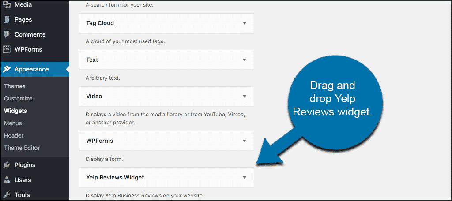Screen dimensions: 452x201
Task: Click the Pages icon in sidebar
Action: [x=6, y=19]
